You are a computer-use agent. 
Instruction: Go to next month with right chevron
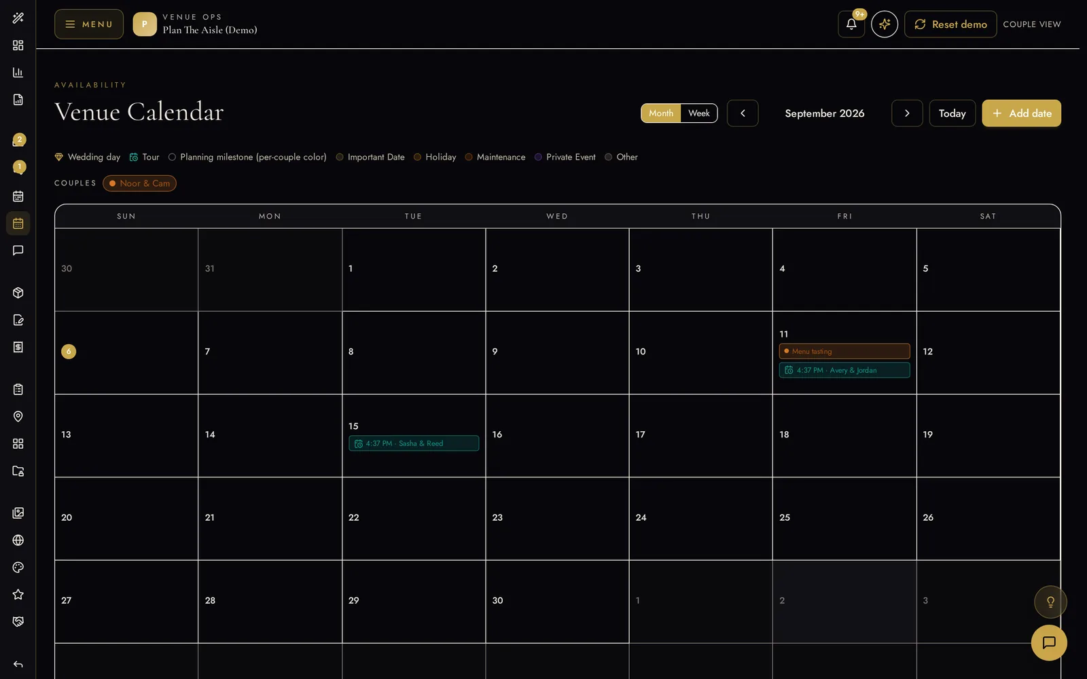[907, 113]
